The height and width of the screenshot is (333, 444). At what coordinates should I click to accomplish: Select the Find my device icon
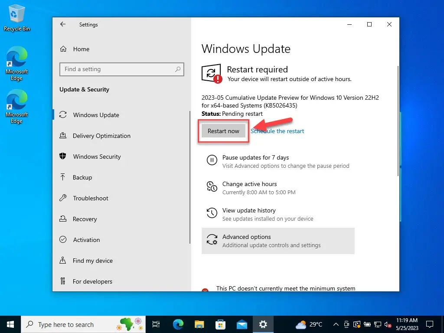(62, 260)
